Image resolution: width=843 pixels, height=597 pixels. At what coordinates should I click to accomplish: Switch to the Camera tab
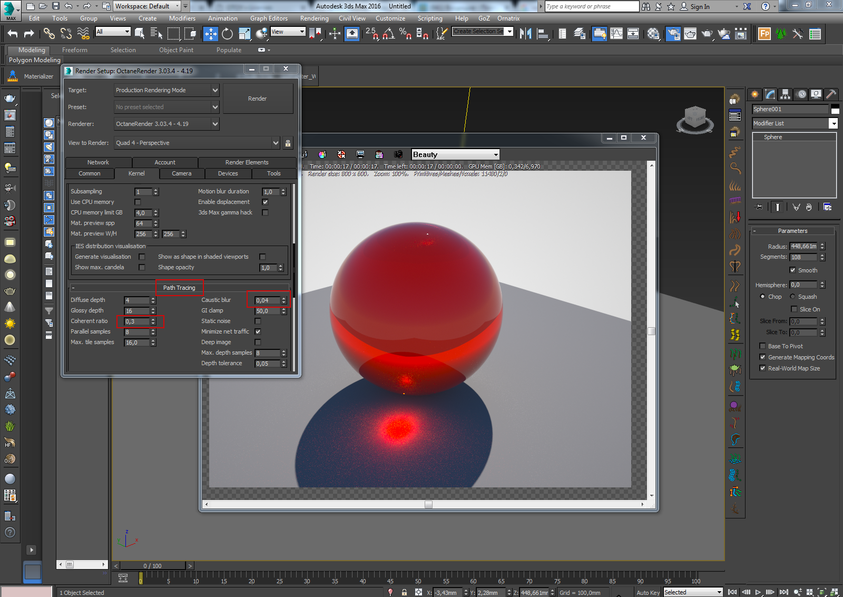(181, 173)
